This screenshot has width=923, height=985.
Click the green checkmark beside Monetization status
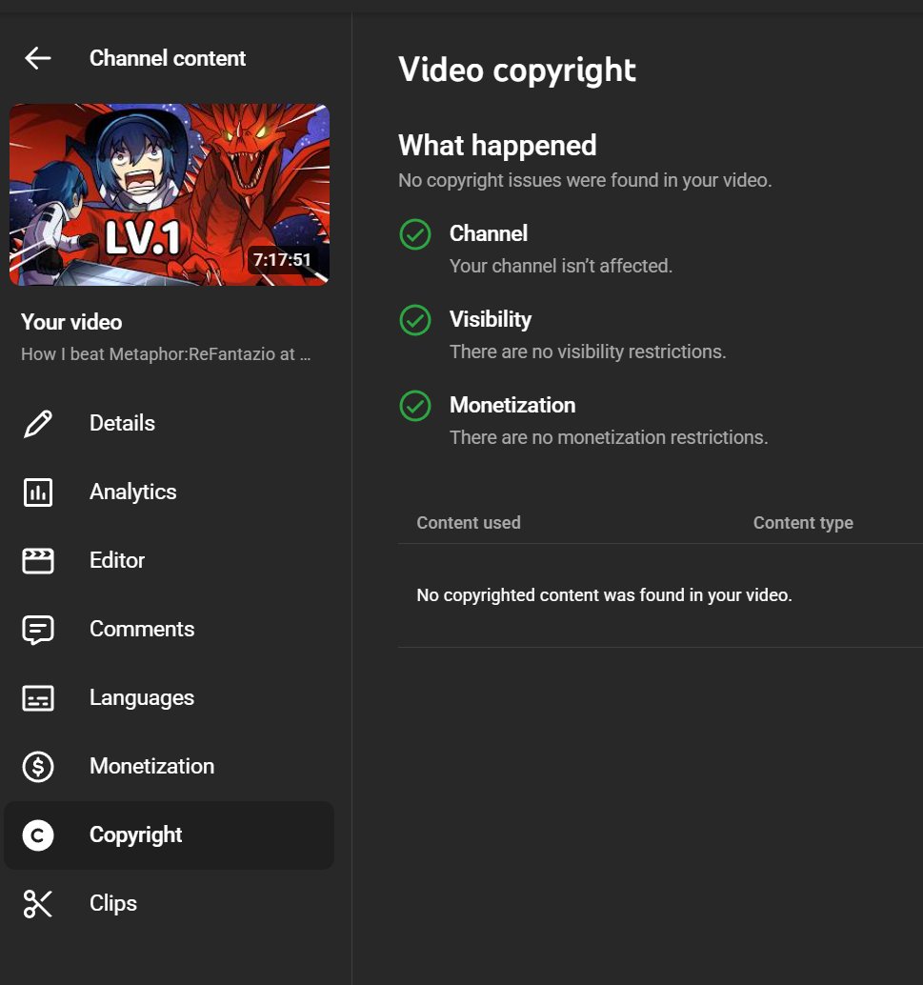(x=415, y=406)
